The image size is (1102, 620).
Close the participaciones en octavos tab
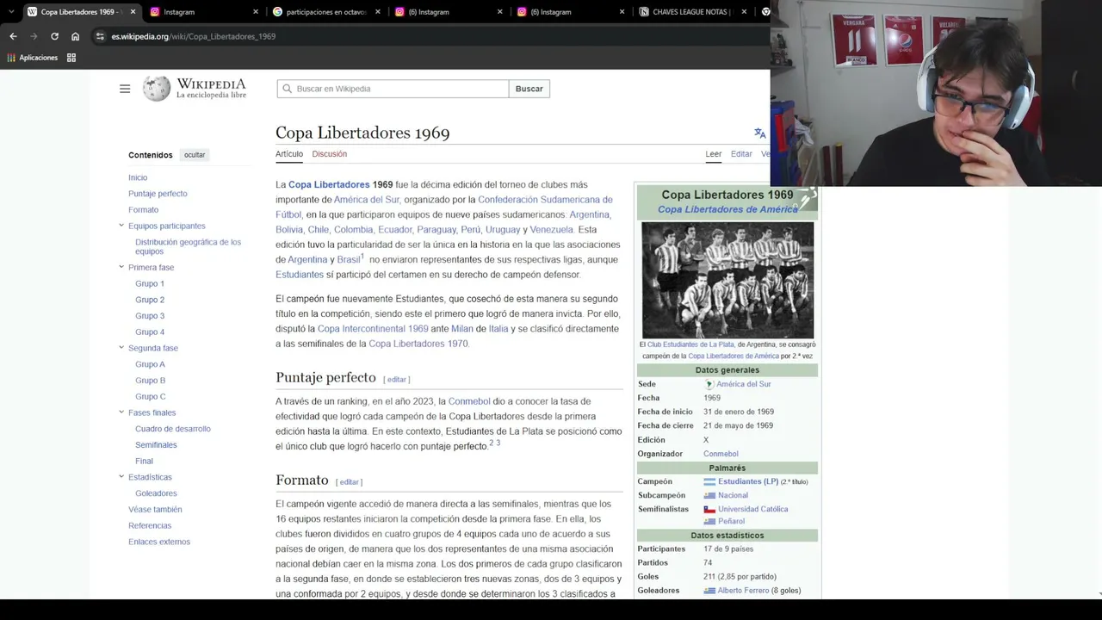coord(377,12)
